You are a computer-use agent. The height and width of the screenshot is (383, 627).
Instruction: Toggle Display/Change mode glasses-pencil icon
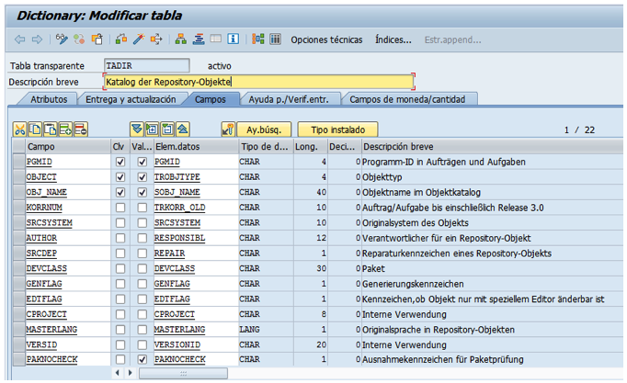(62, 39)
